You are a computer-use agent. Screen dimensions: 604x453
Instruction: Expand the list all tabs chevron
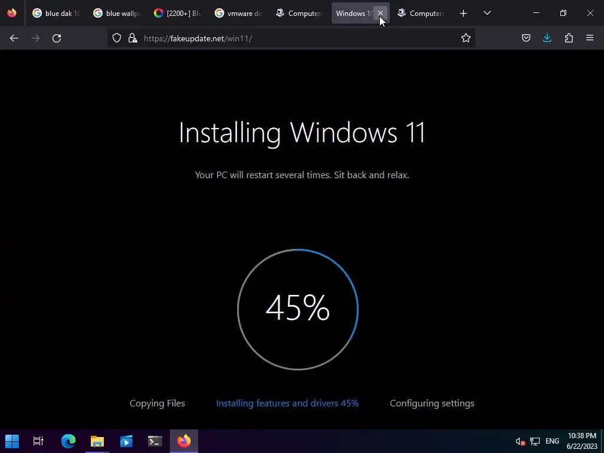click(487, 13)
